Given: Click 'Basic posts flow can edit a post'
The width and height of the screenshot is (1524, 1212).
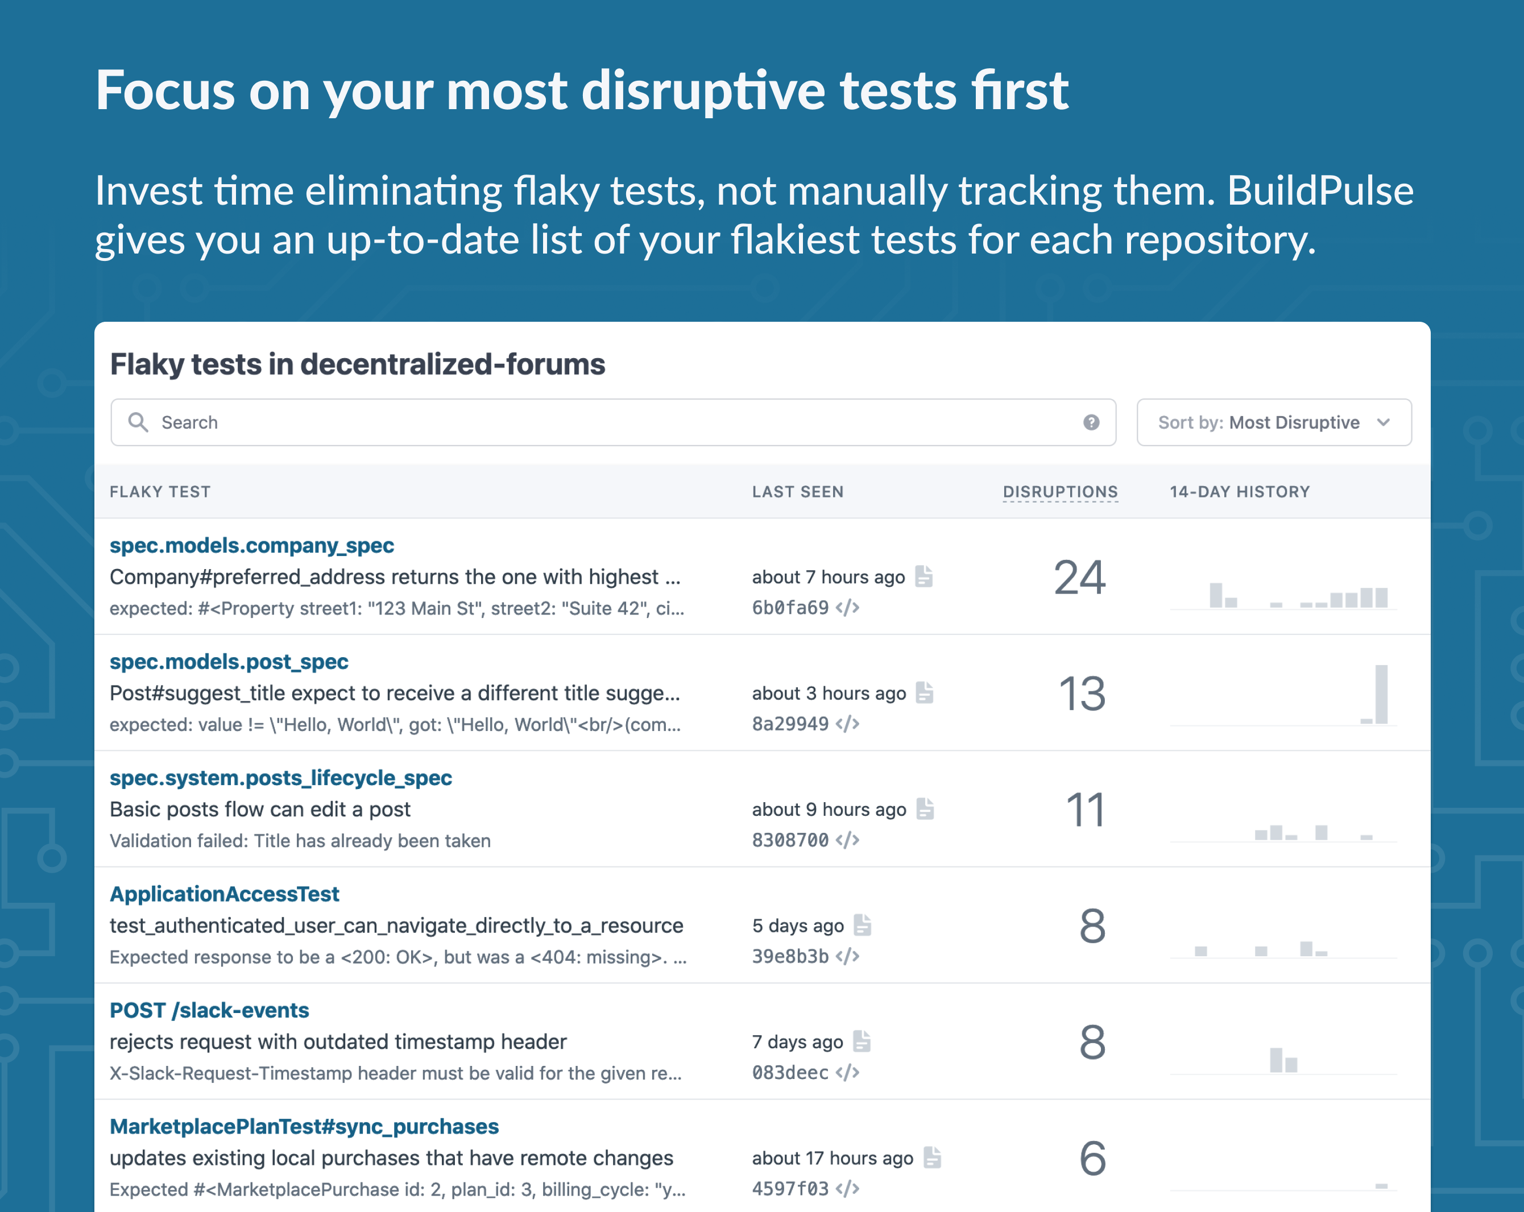Looking at the screenshot, I should [x=260, y=809].
